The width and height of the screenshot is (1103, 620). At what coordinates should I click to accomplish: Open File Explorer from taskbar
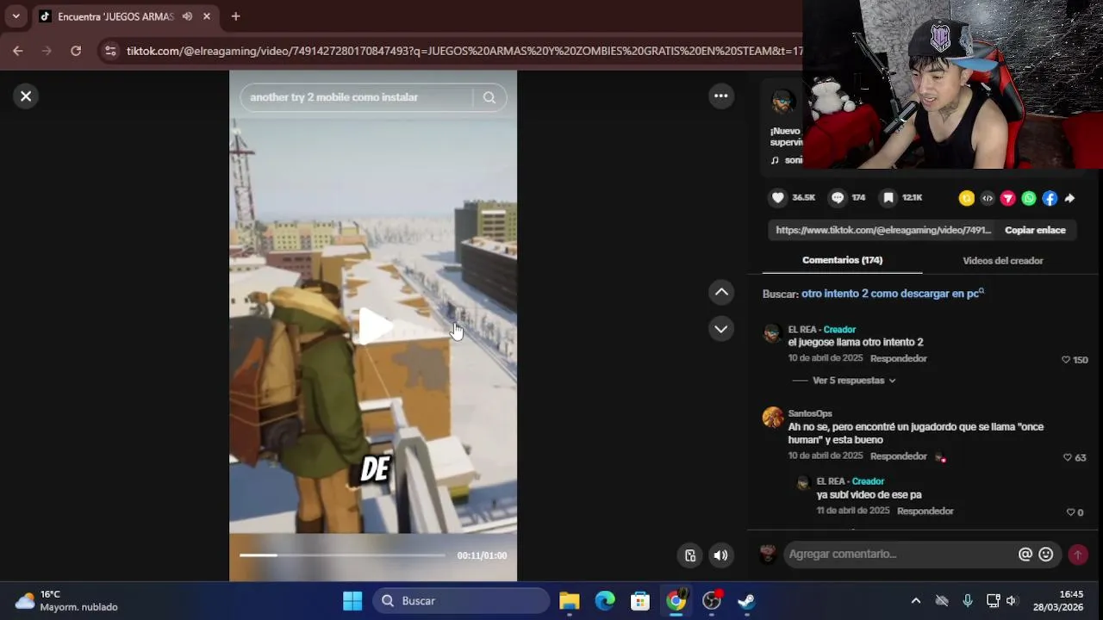[x=570, y=601]
